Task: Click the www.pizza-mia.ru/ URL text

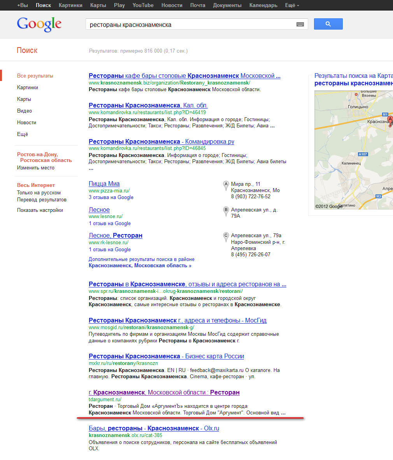Action: (109, 191)
